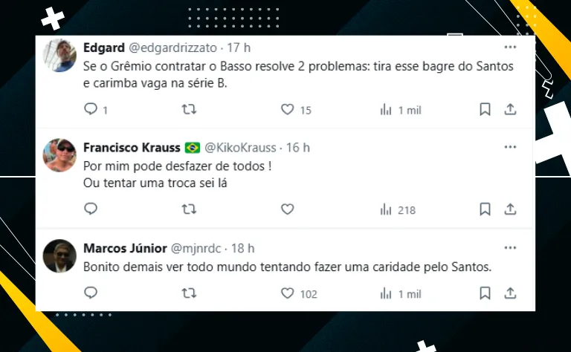The width and height of the screenshot is (571, 352).
Task: Like Edgard's tweet with 15 likes
Action: 288,110
